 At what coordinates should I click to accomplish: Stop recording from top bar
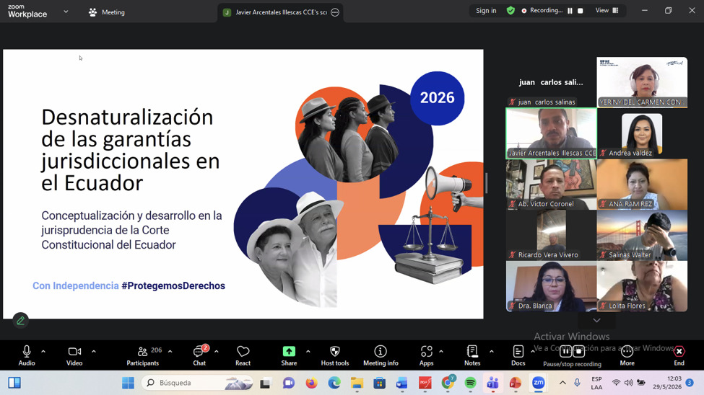click(580, 10)
